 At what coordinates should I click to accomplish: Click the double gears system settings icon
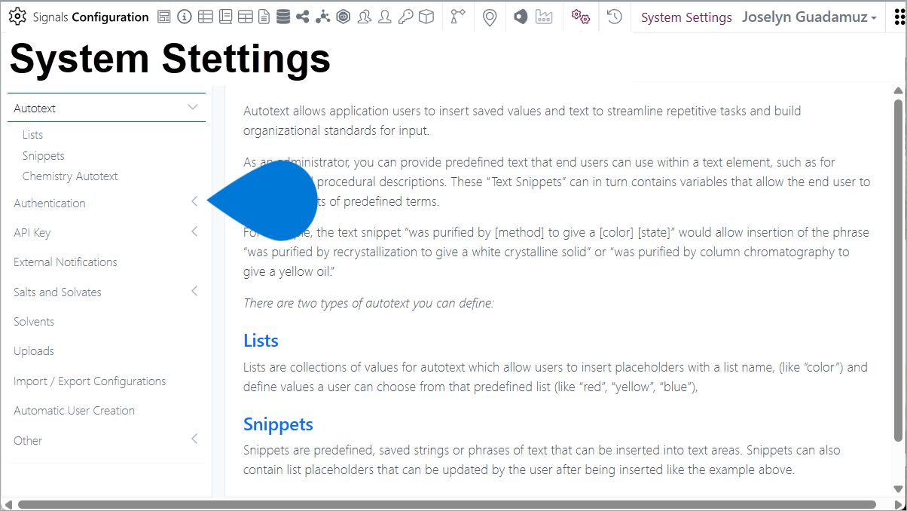tap(580, 17)
